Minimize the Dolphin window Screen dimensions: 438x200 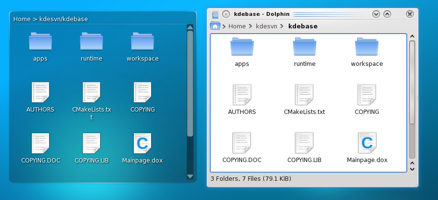376,14
